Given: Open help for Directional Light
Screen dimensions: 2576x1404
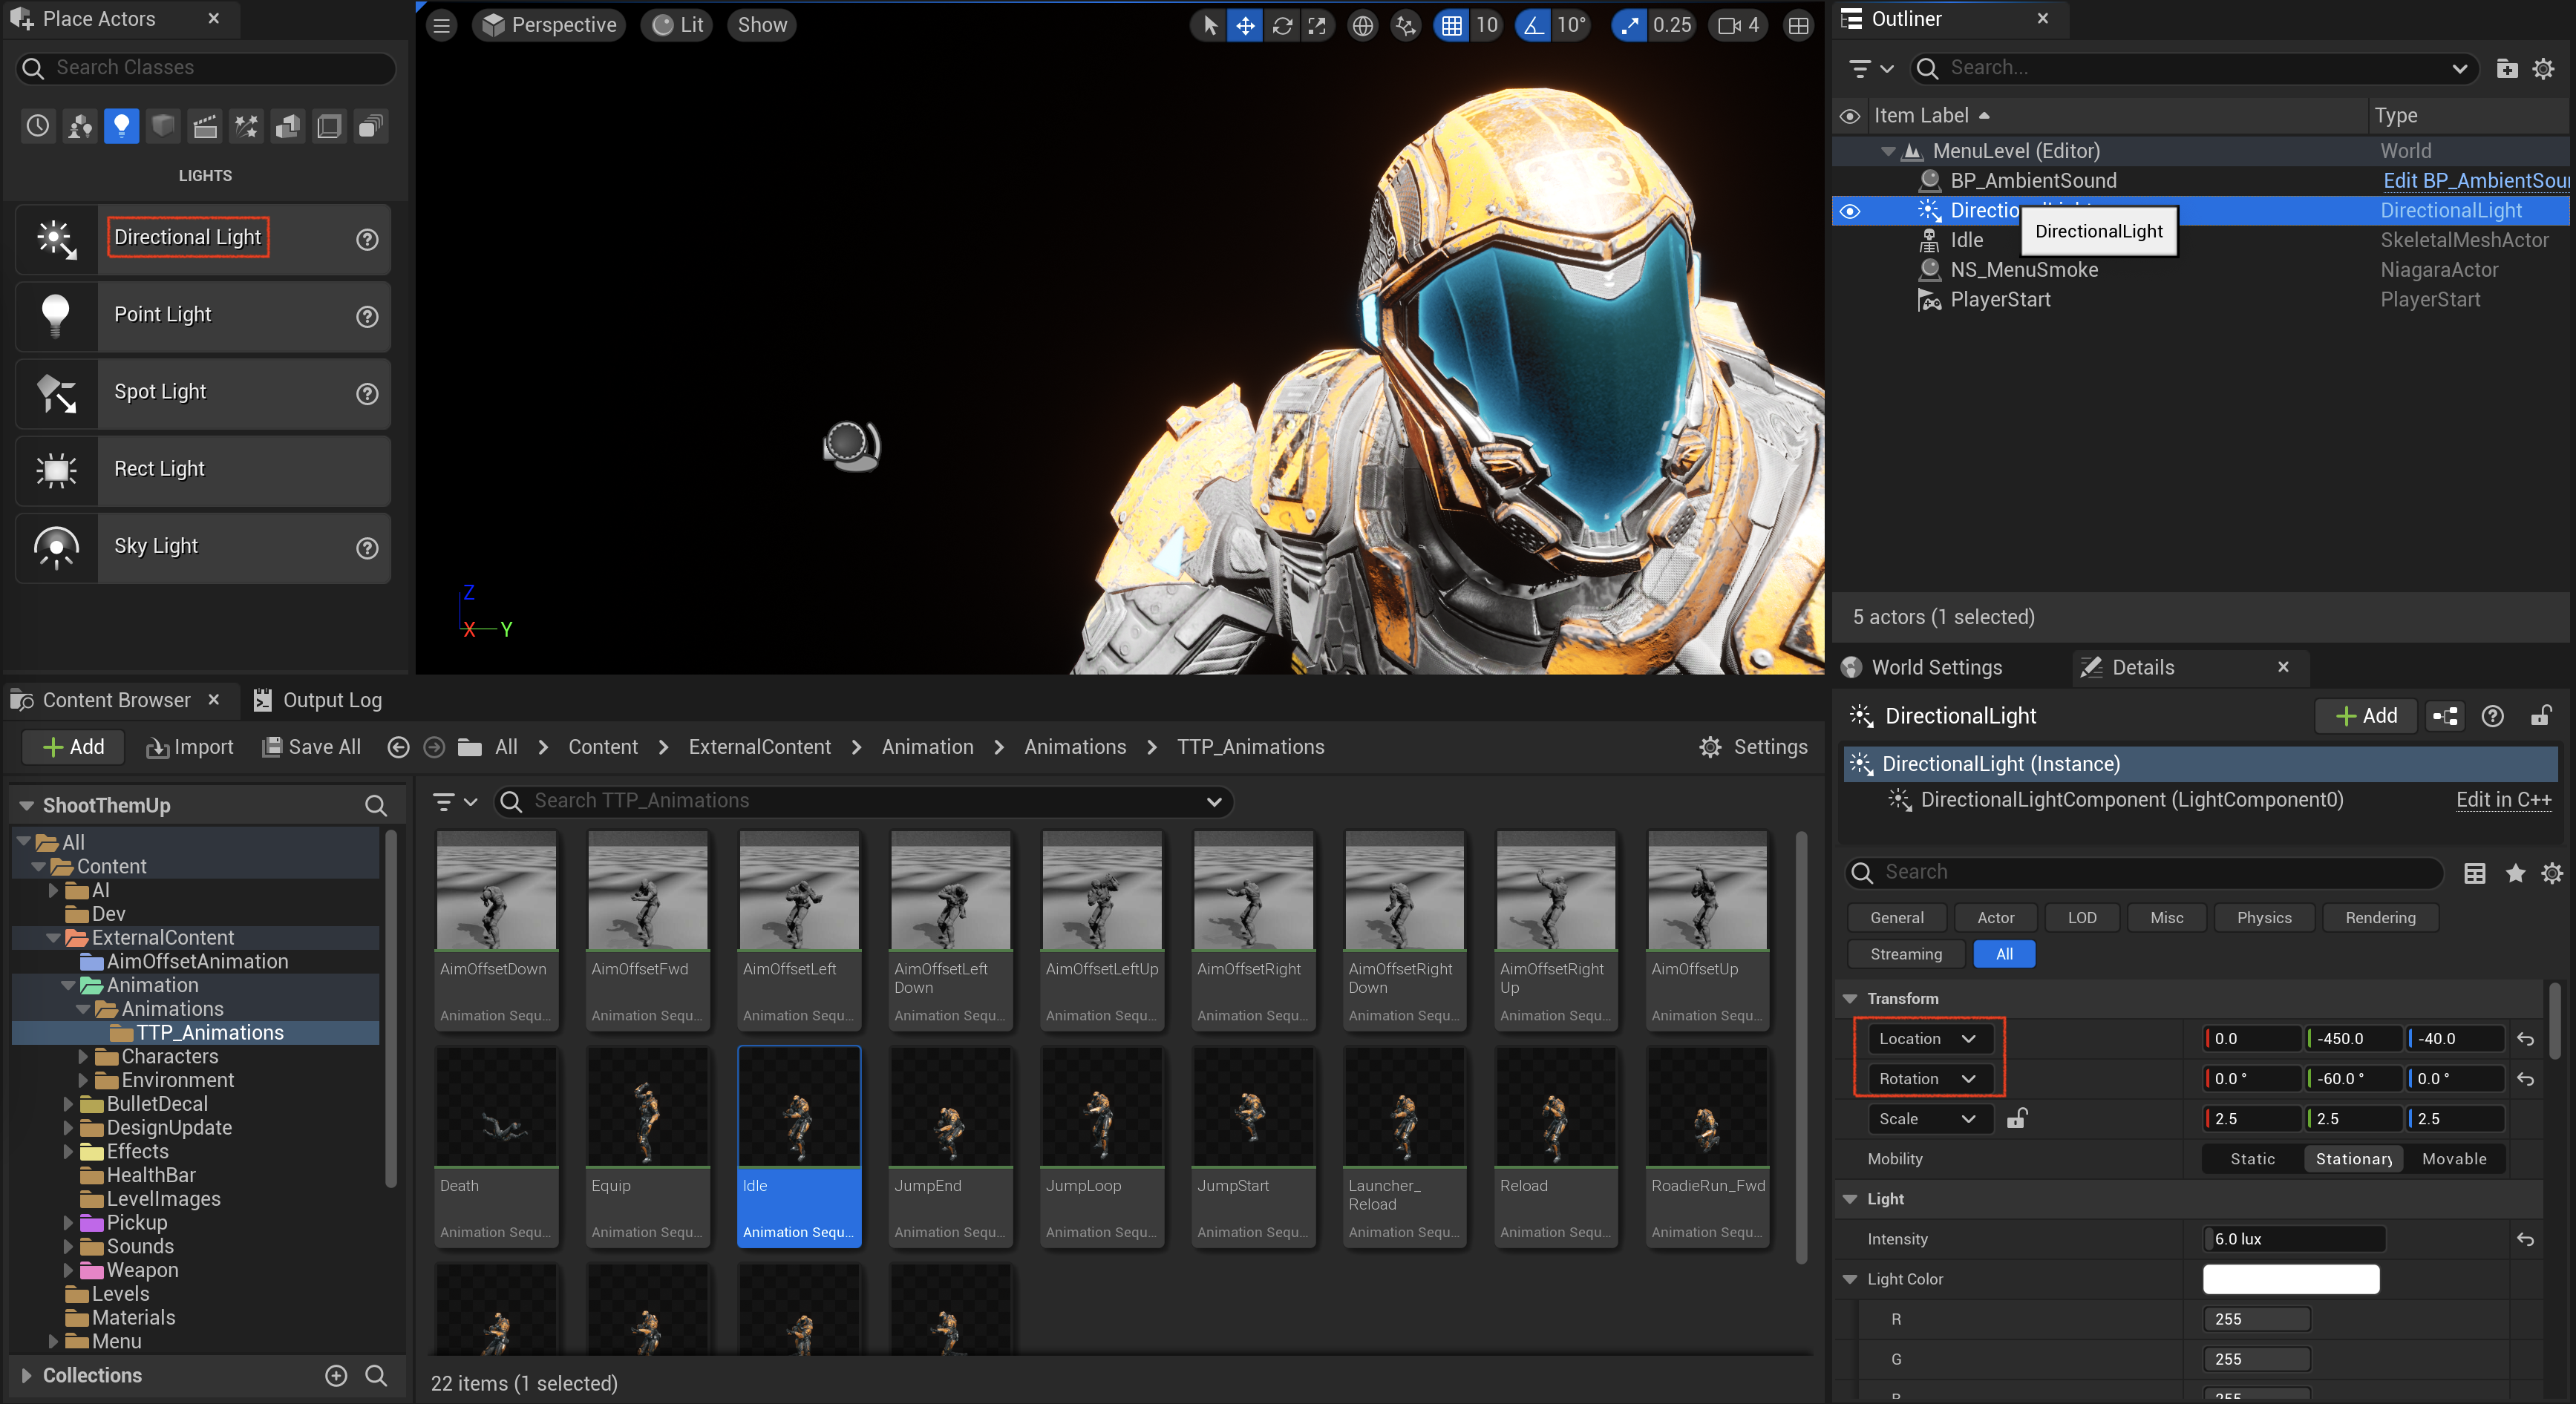Looking at the screenshot, I should 367,239.
